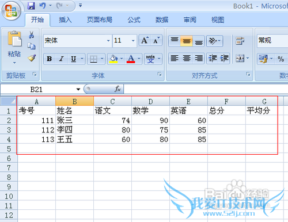Align text to the top of cell
This screenshot has height=222, width=288.
point(175,41)
